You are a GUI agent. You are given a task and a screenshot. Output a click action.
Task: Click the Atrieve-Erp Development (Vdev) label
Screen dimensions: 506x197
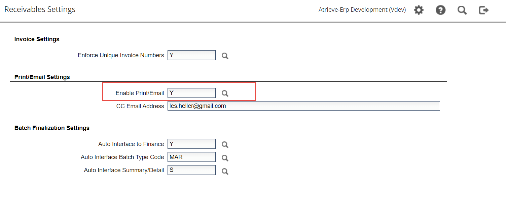pyautogui.click(x=362, y=10)
